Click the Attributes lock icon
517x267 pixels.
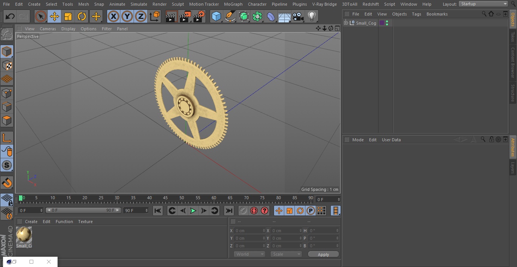[x=491, y=139]
